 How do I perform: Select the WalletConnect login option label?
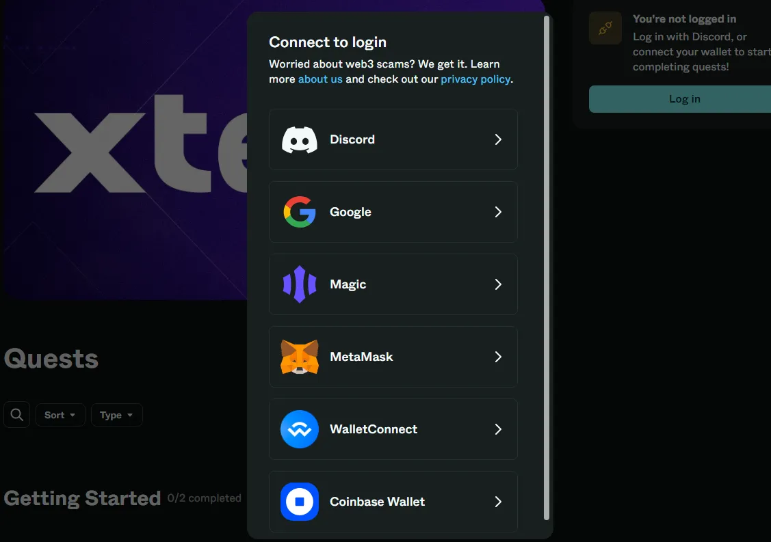(x=374, y=429)
